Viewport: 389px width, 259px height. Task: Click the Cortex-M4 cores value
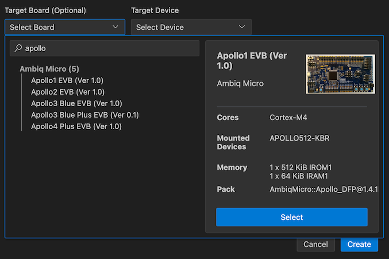288,118
